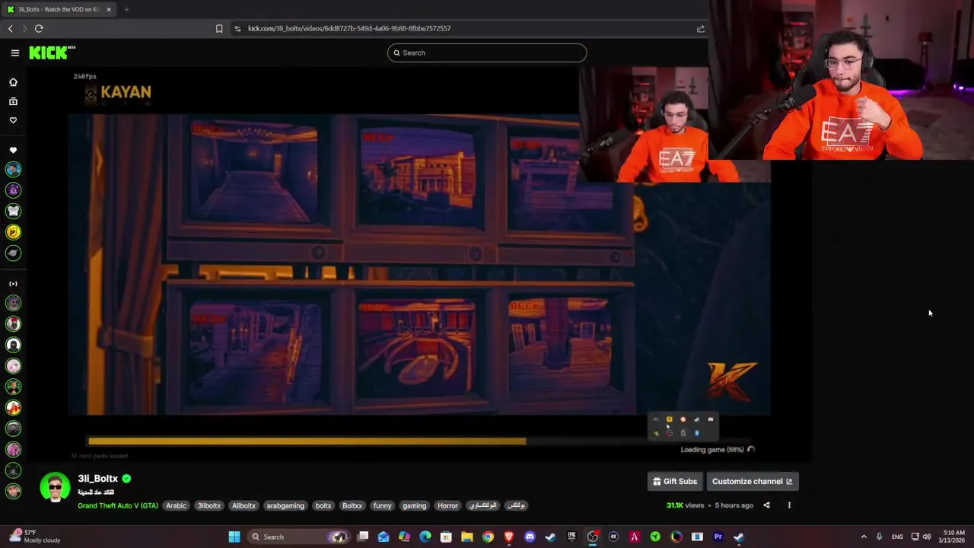Share the VOD with the share icon

(766, 505)
